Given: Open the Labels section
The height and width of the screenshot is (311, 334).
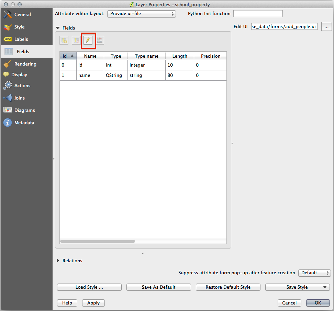Looking at the screenshot, I should [21, 39].
